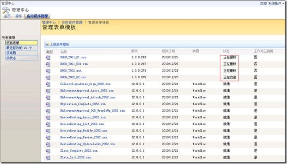Select the 应用程序管理 tab
Image resolution: width=287 pixels, height=164 pixels.
point(37,16)
